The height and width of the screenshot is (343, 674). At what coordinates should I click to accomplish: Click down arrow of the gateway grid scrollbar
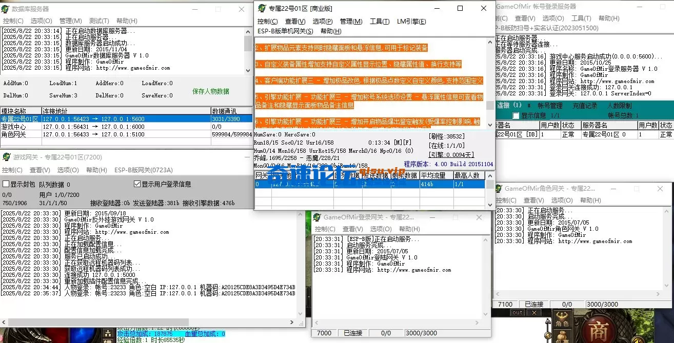pyautogui.click(x=490, y=206)
